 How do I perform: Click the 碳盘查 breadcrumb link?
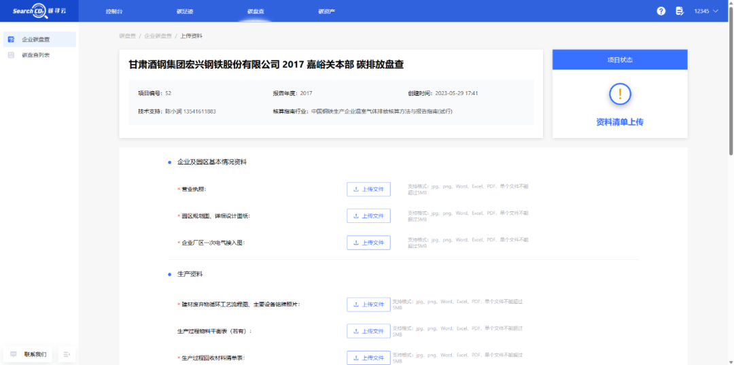pyautogui.click(x=127, y=35)
